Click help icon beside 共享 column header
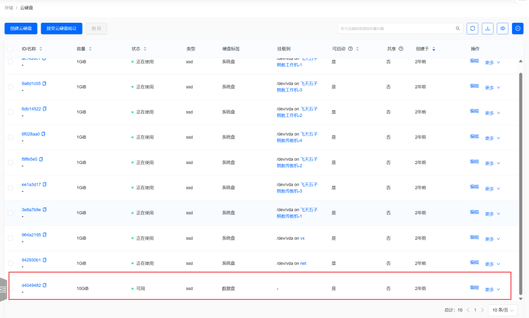This screenshot has height=318, width=529. 401,49
